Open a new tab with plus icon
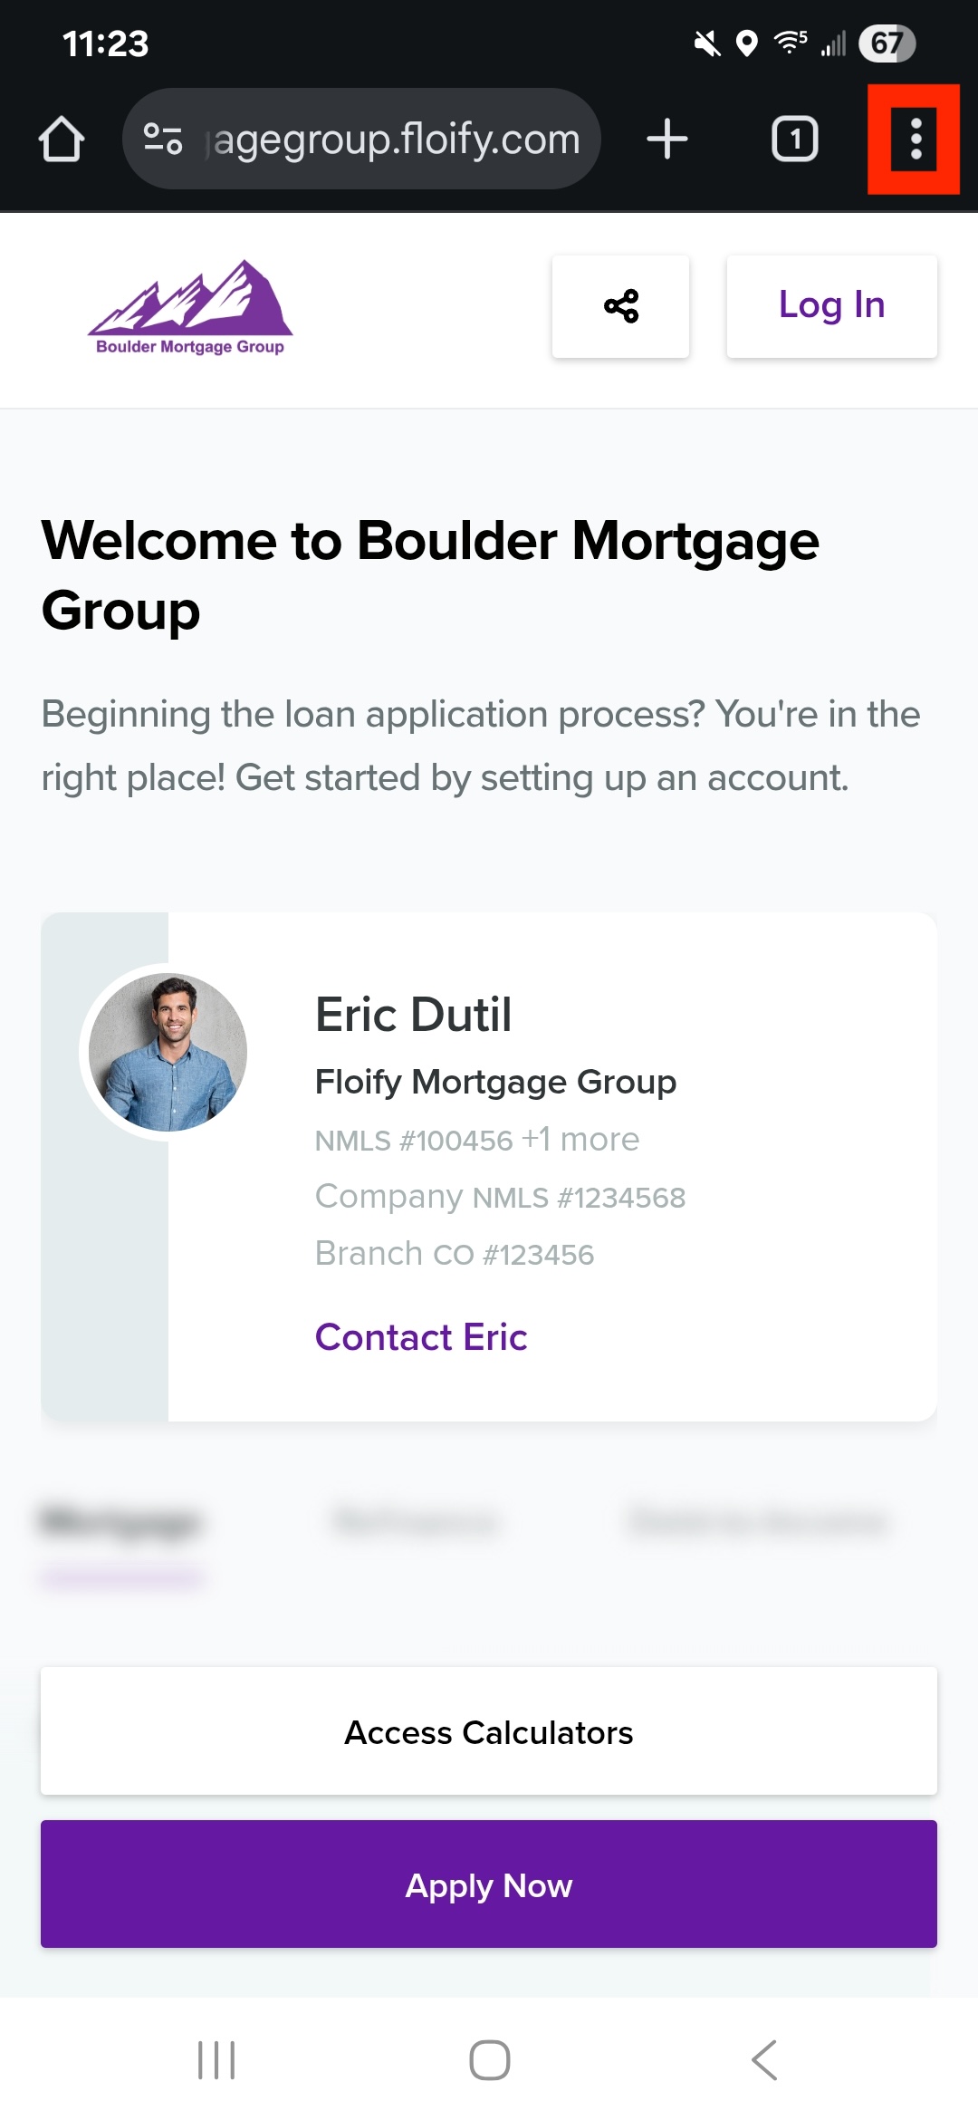 coord(667,140)
